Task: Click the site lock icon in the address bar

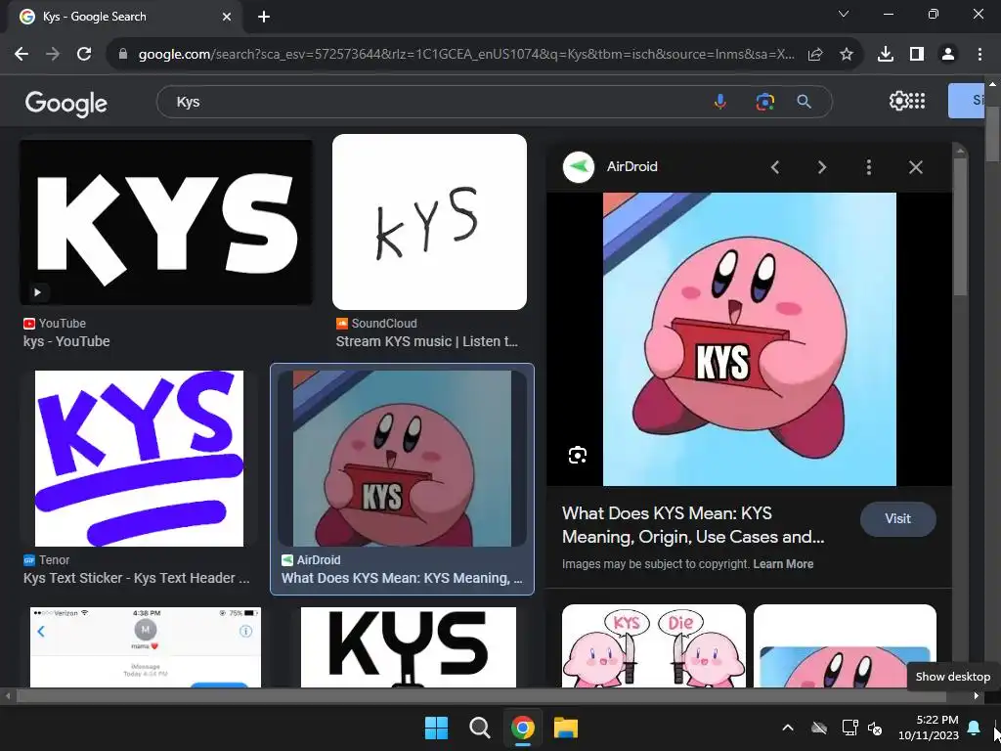Action: (x=123, y=55)
